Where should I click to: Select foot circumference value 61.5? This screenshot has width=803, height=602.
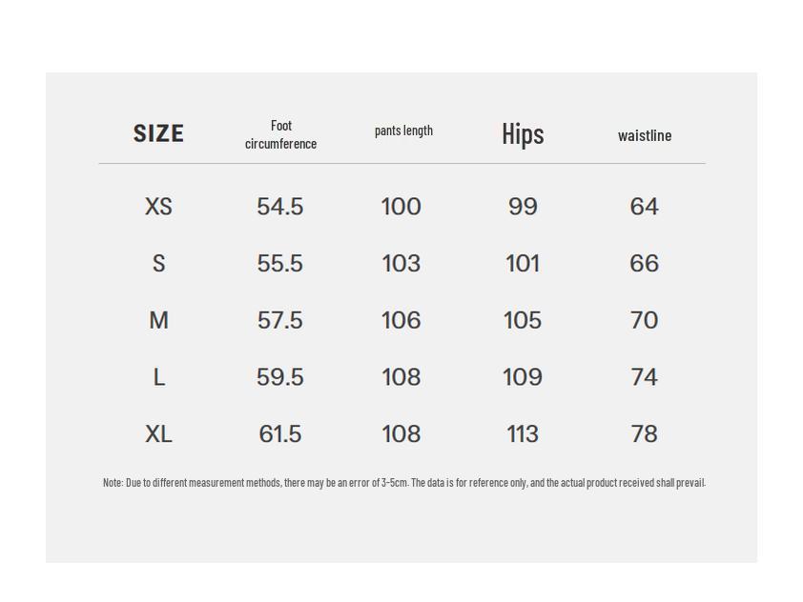280,434
